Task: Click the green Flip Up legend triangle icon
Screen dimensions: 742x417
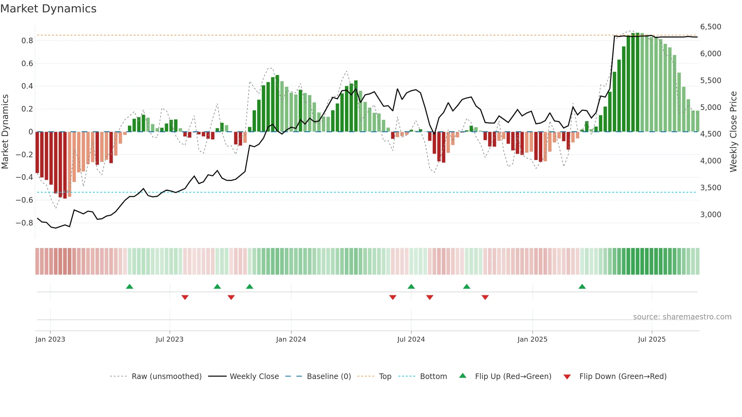Action: coord(463,376)
